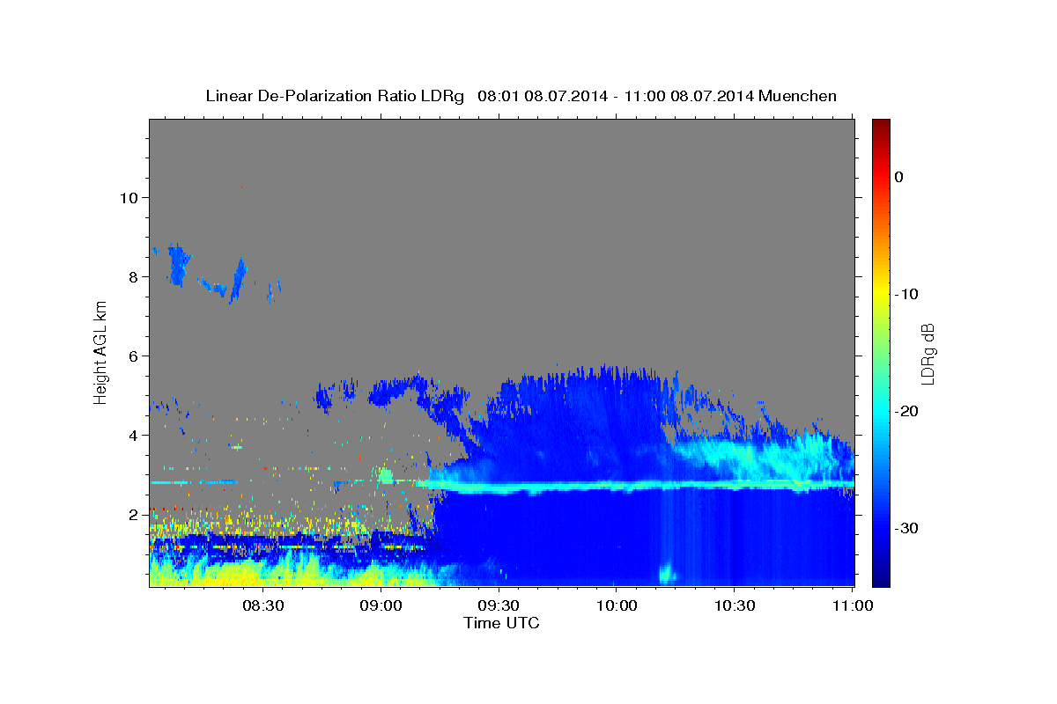Select the 11:00 time tick label
Screen dimensions: 1057x704
[x=853, y=606]
